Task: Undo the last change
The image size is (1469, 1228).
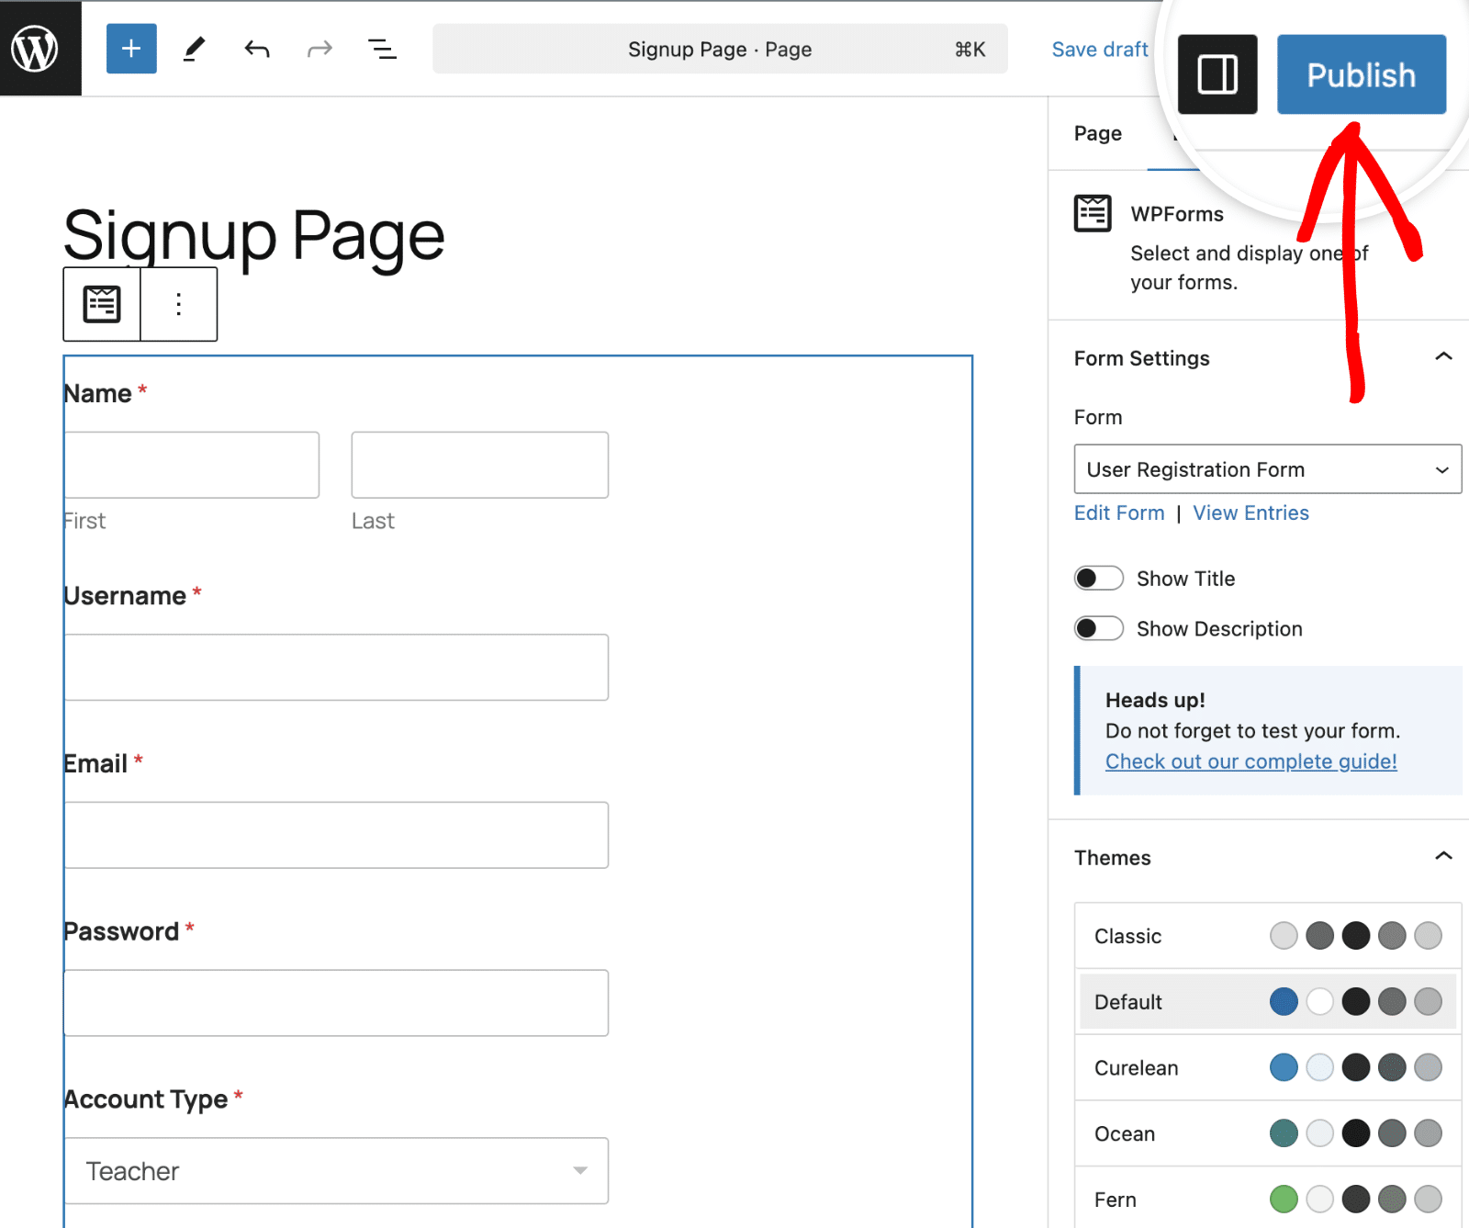Action: click(257, 49)
